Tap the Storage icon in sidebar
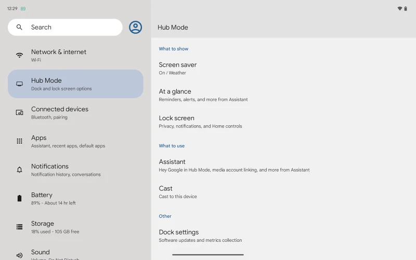This screenshot has width=416, height=260. pyautogui.click(x=19, y=227)
